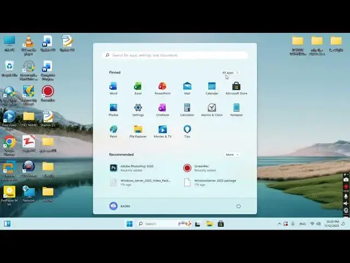Image resolution: width=350 pixels, height=263 pixels.
Task: Open Word from the pinned apps
Action: (113, 89)
